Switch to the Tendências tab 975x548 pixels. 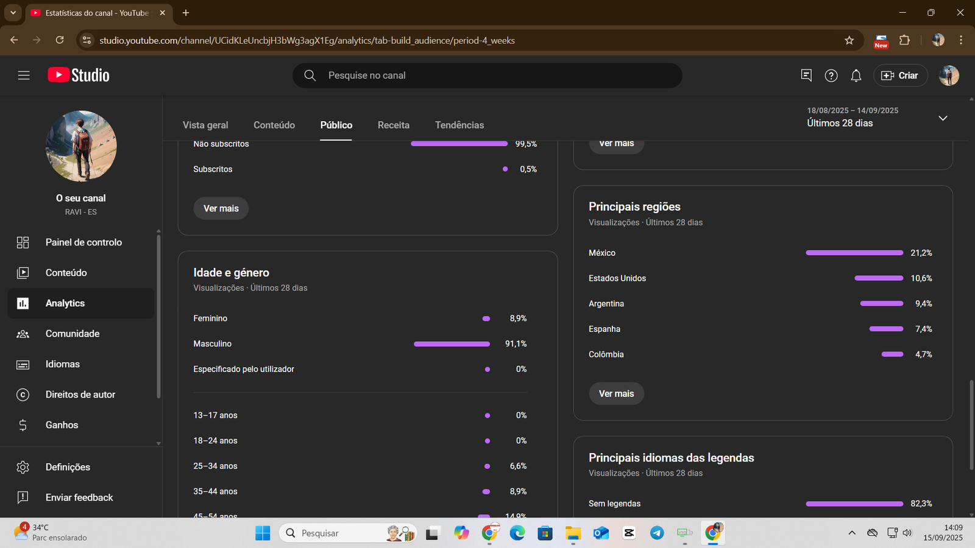coord(459,125)
